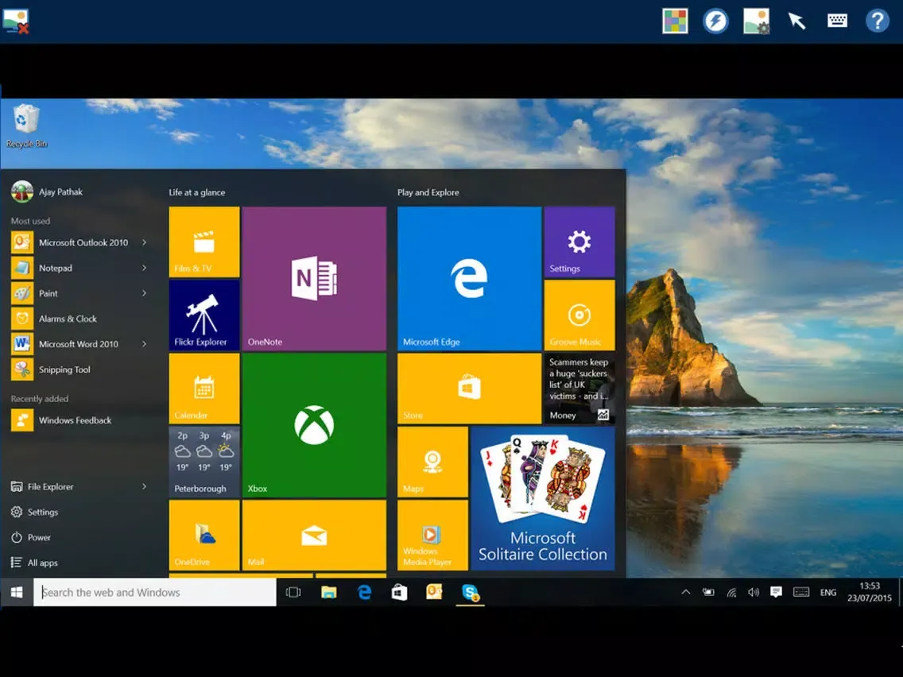Screen dimensions: 903x677
Task: Open the Peterborough weather tile
Action: pos(203,462)
